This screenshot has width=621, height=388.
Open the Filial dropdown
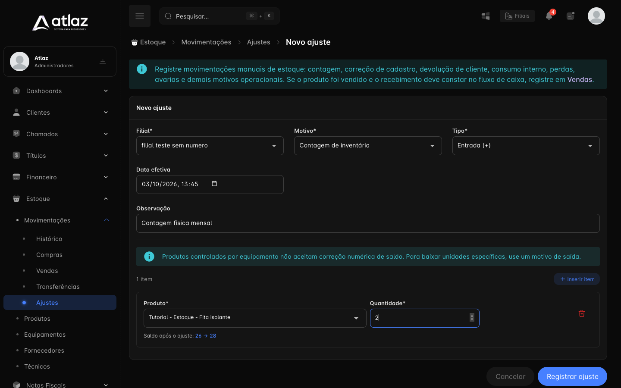pos(210,146)
